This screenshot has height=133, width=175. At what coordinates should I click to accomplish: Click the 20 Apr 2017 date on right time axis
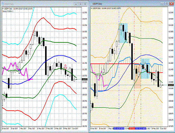click(94, 129)
